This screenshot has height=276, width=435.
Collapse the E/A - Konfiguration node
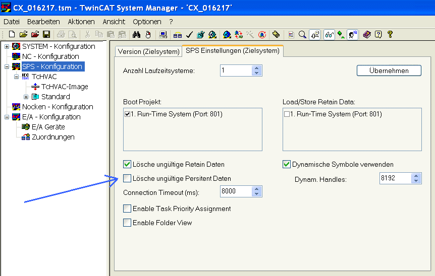[x=7, y=117]
